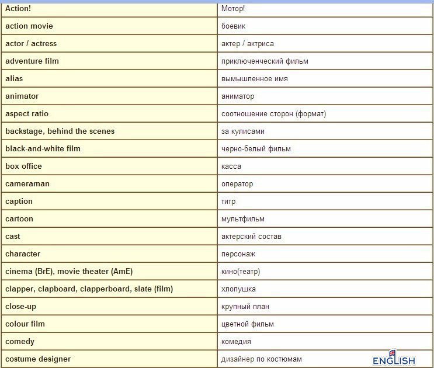Screen dimensions: 434x368
Task: Select the 'clapper, clapboard' term row
Action: pyautogui.click(x=89, y=289)
